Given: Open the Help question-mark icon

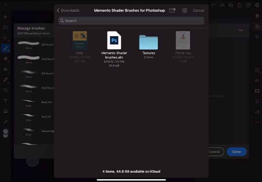Looking at the screenshot, I should click(x=249, y=5).
